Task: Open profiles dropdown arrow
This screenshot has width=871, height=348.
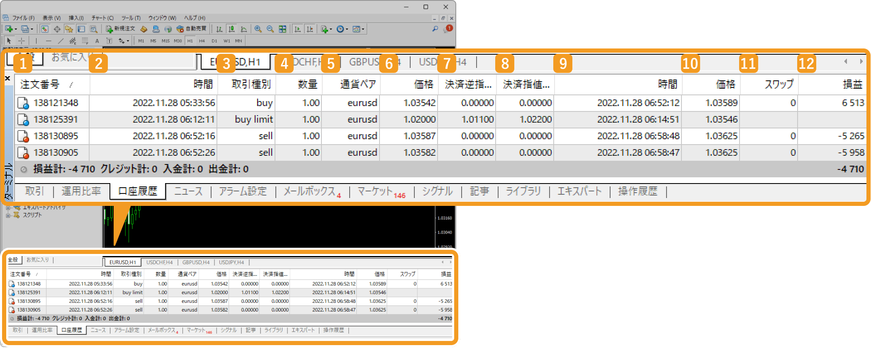Action: coord(32,29)
